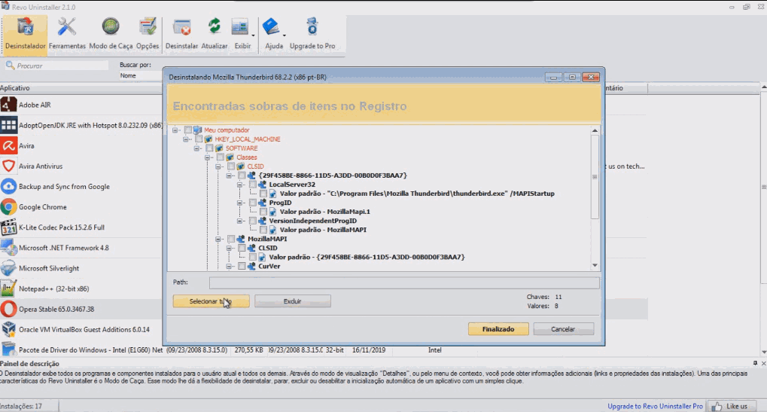Click the thumbs-up Like us icon
Screen dimensions: 767x412
pyautogui.click(x=717, y=406)
